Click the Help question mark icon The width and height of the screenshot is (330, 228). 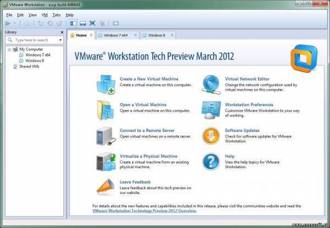click(211, 162)
